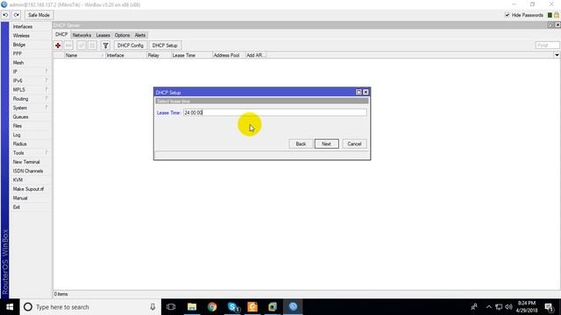
Task: Sort by Address Pool column header
Action: (228, 55)
